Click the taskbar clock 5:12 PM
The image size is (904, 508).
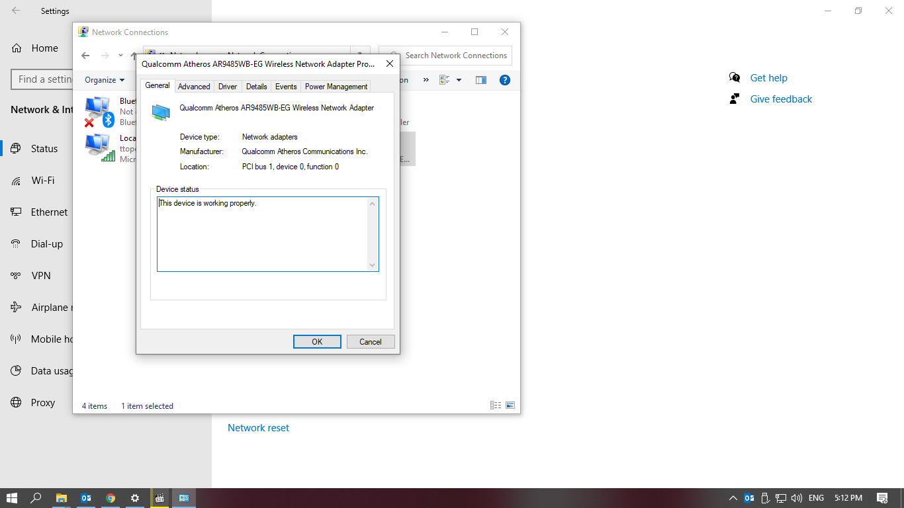tap(848, 498)
